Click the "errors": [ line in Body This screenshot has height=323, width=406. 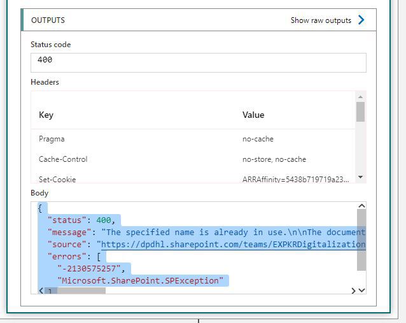74,256
